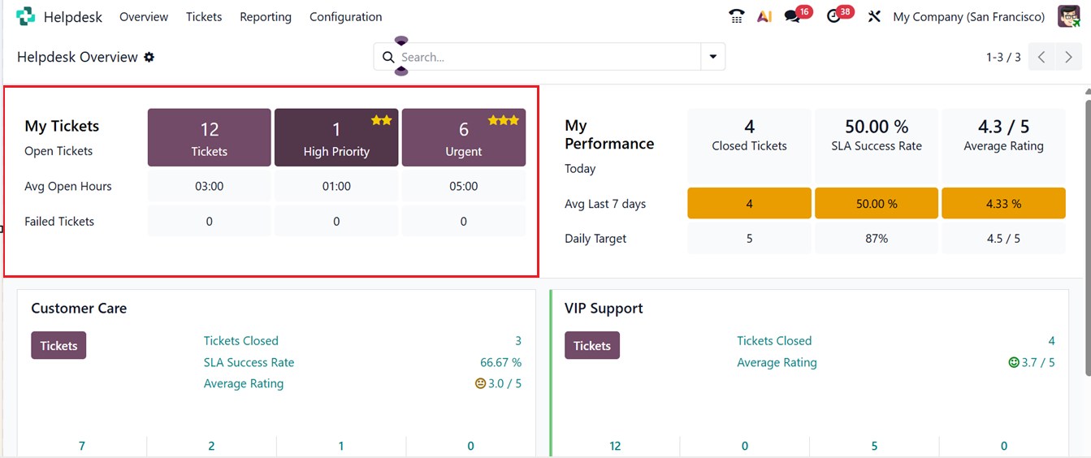
Task: Expand the search options dropdown arrow
Action: click(712, 57)
